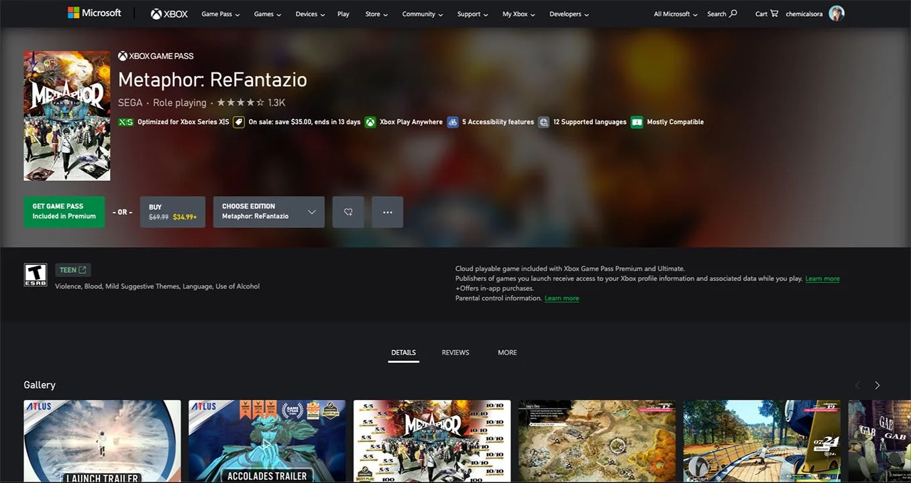Go to next gallery page arrow

(877, 385)
